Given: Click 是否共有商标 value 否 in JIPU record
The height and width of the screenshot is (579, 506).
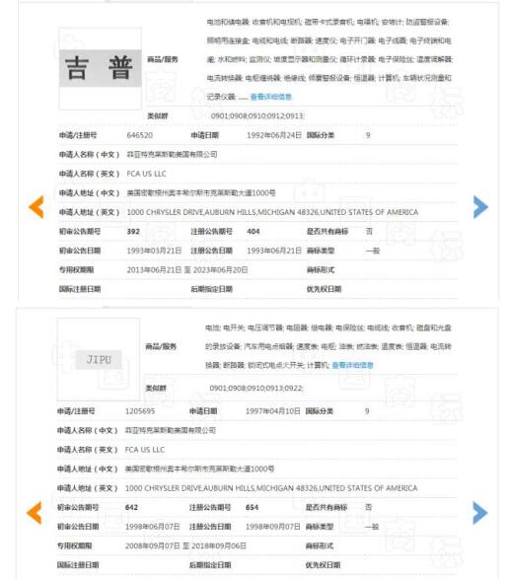Looking at the screenshot, I should pos(368,507).
